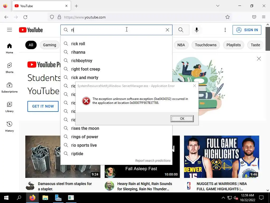The image size is (270, 203).
Task: Choose 'rings of power' suggestion
Action: [116, 137]
